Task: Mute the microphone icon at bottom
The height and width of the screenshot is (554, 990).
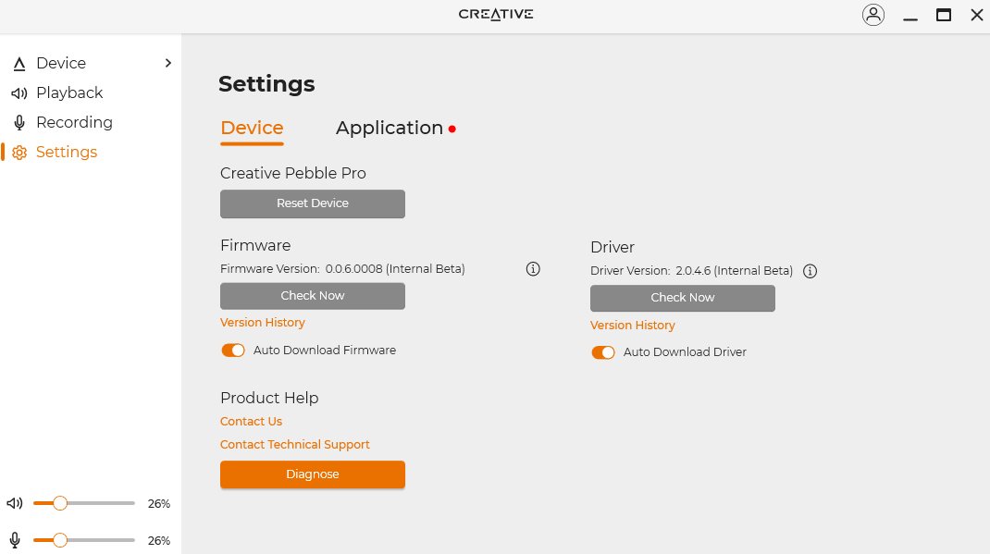Action: click(x=15, y=540)
